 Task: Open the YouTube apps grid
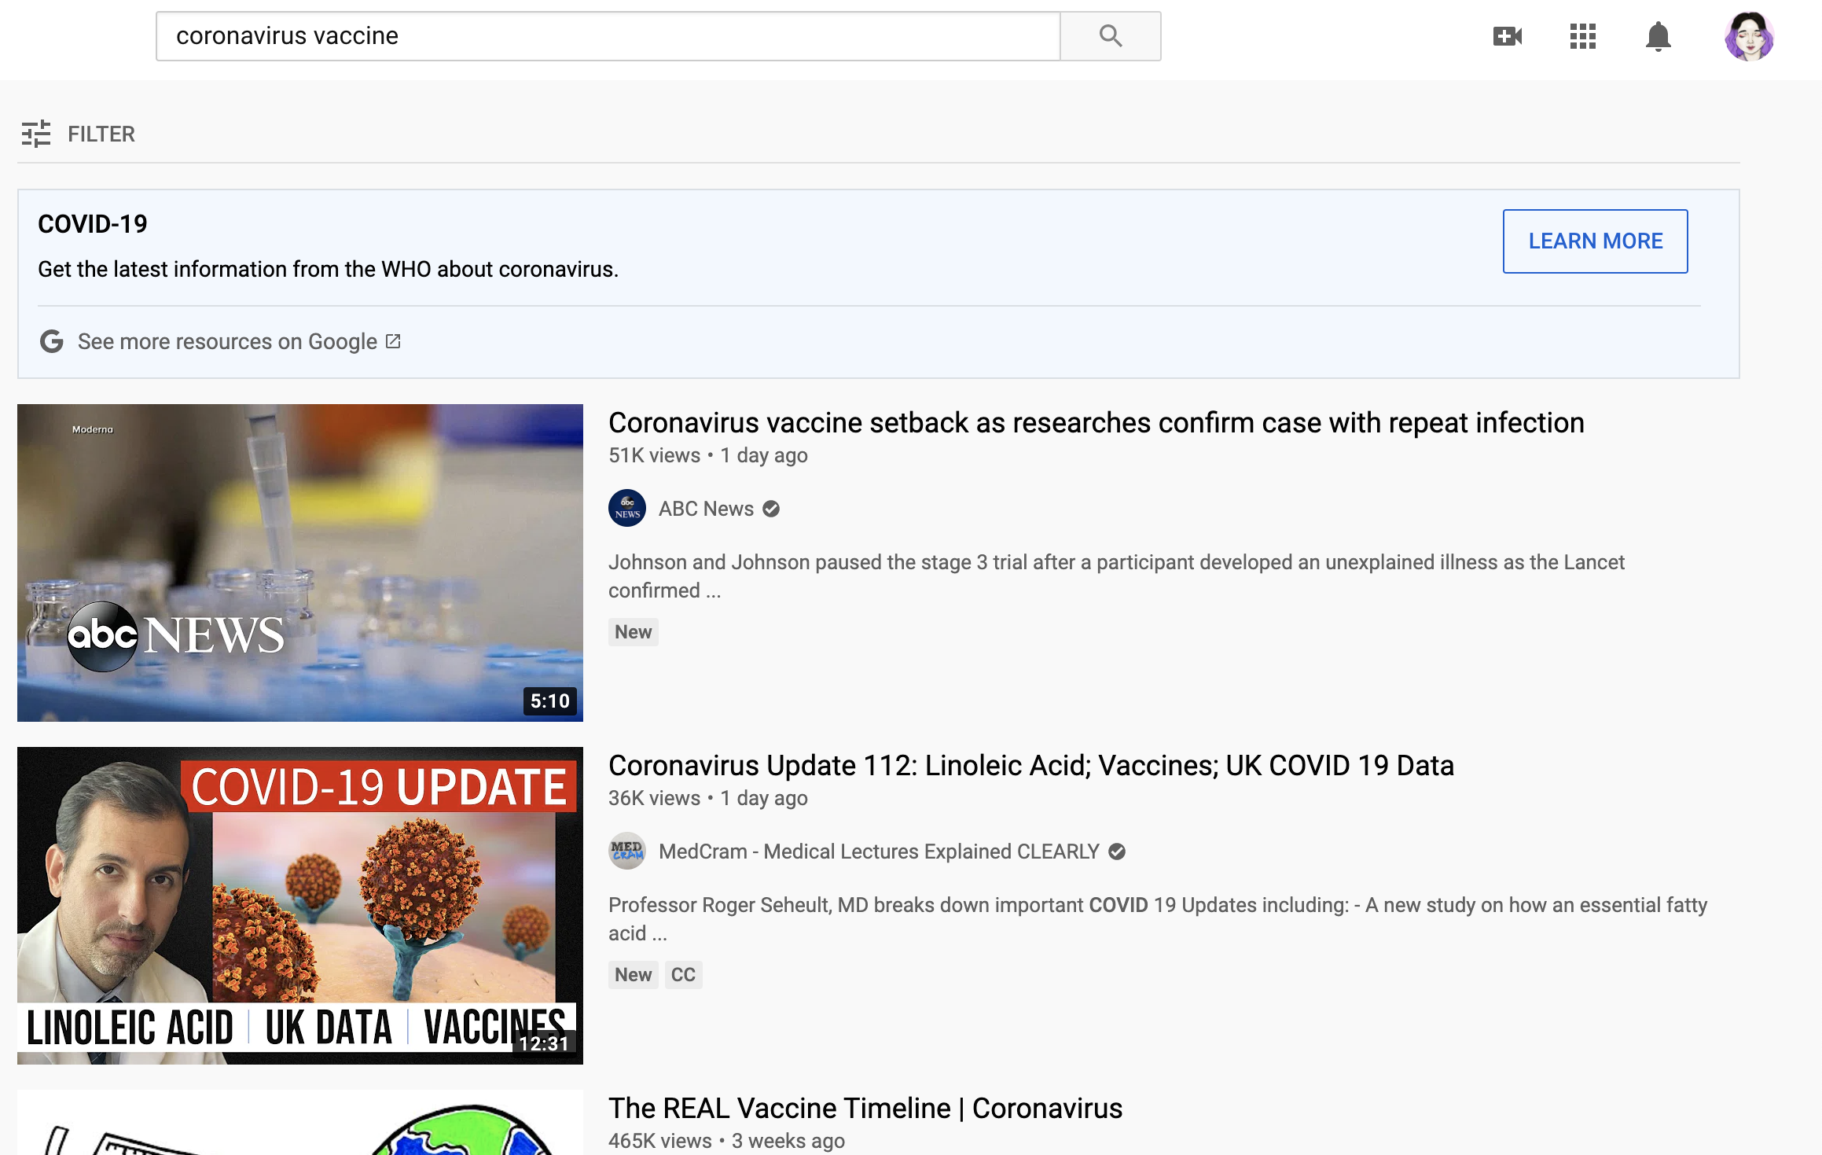[x=1582, y=36]
